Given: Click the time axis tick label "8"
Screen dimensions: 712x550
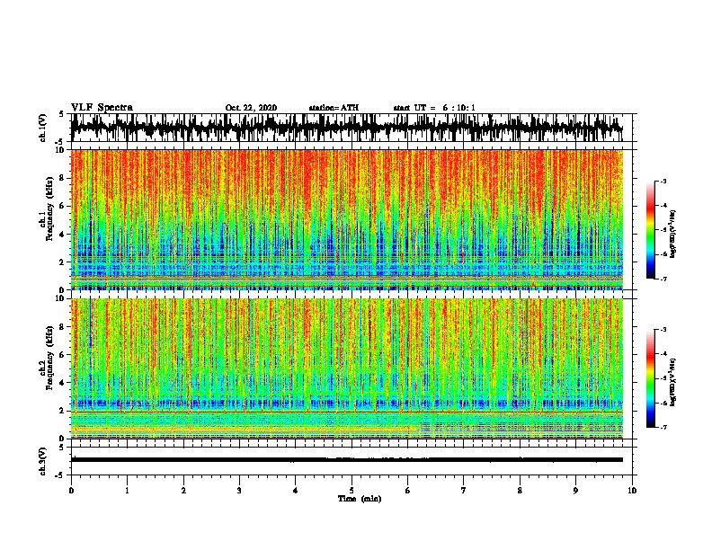Looking at the screenshot, I should click(x=520, y=491).
